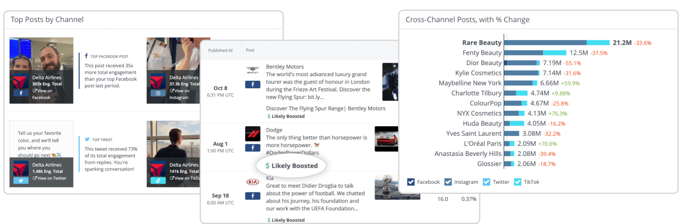The width and height of the screenshot is (680, 224).
Task: Open the Dodge red car thumbnail
Action: 386,139
